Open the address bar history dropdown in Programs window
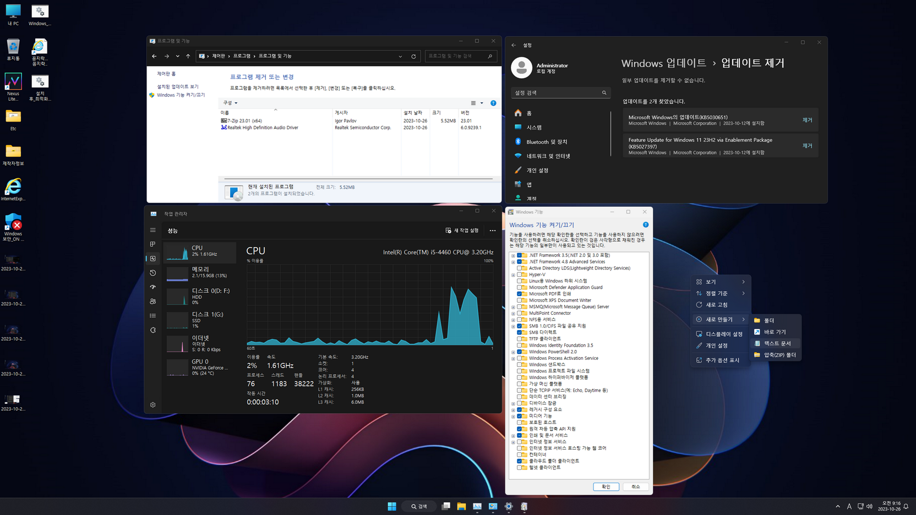 pyautogui.click(x=400, y=56)
